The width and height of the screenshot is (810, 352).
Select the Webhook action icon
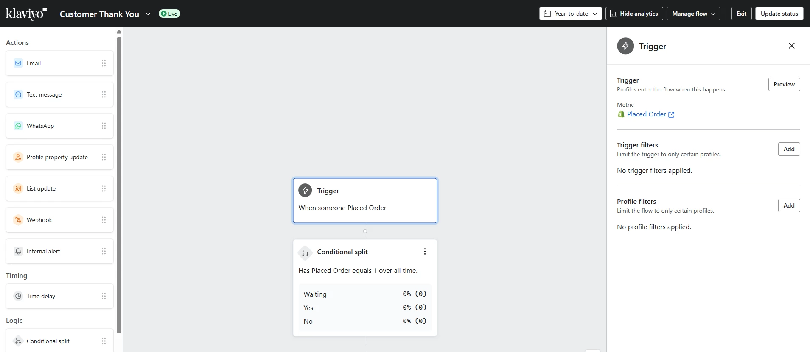click(x=18, y=220)
